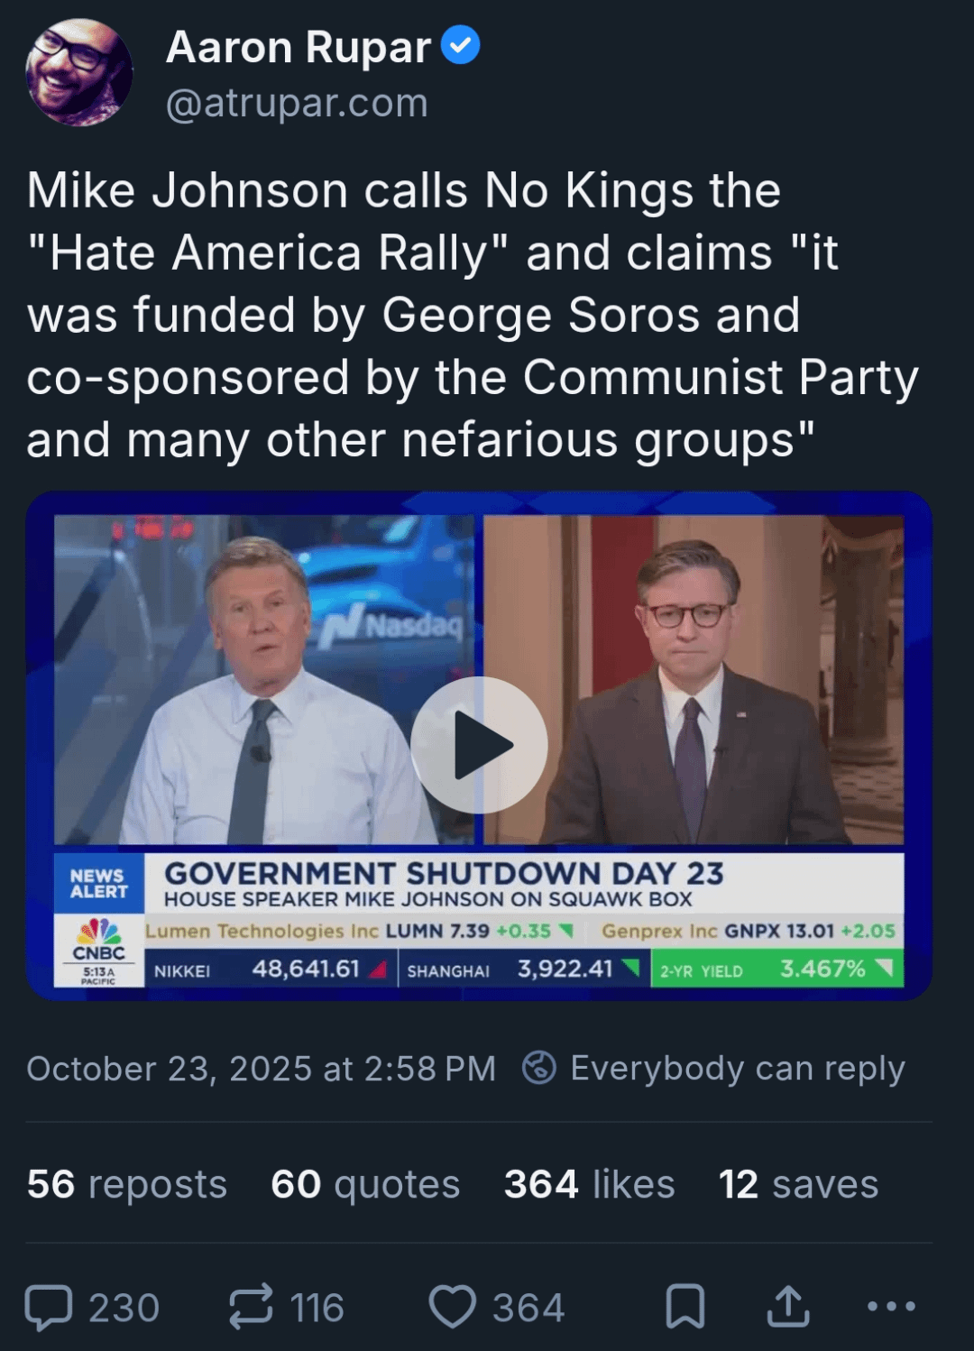Click the Aaron Rupar display name
Screen dimensions: 974x1351
point(299,47)
